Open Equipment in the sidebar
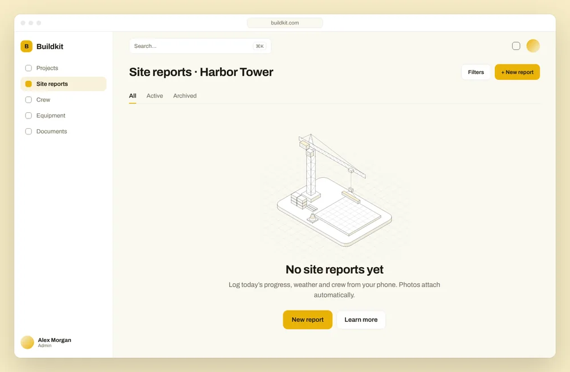Image resolution: width=570 pixels, height=372 pixels. click(64, 116)
